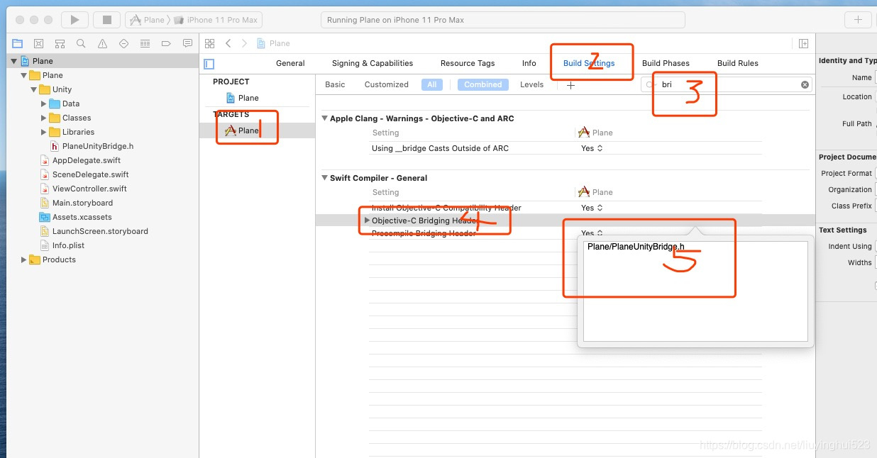The image size is (877, 458).
Task: Collapse the Plane project root disclosure triangle
Action: coord(14,61)
